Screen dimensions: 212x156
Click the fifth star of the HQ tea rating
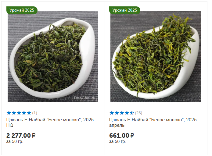pos(29,113)
